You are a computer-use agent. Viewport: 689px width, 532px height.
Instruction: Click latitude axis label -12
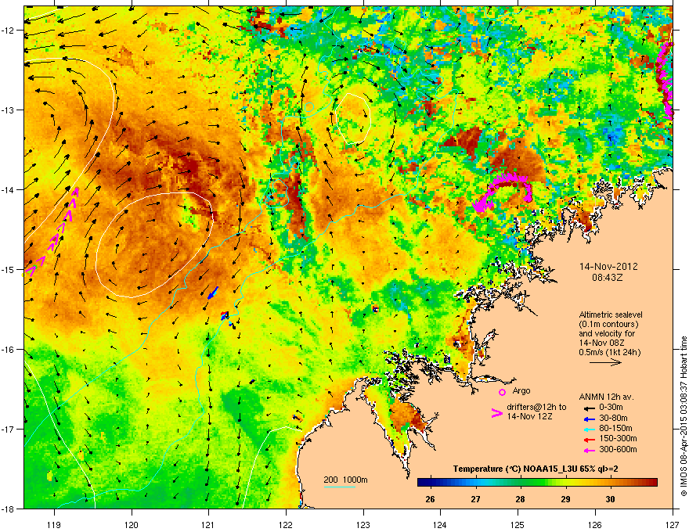point(9,31)
